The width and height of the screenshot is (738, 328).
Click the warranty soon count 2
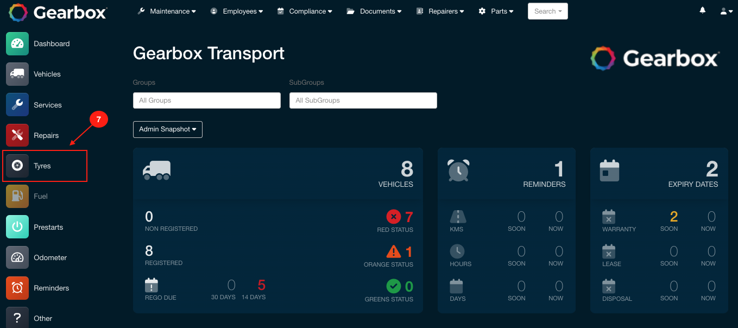coord(674,217)
